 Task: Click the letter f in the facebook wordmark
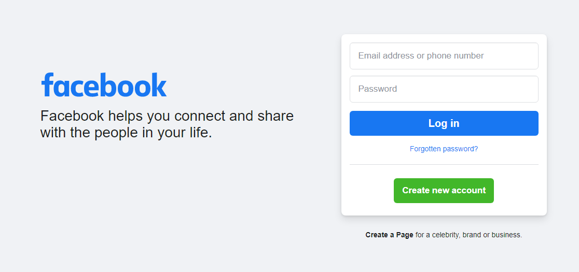tap(47, 85)
